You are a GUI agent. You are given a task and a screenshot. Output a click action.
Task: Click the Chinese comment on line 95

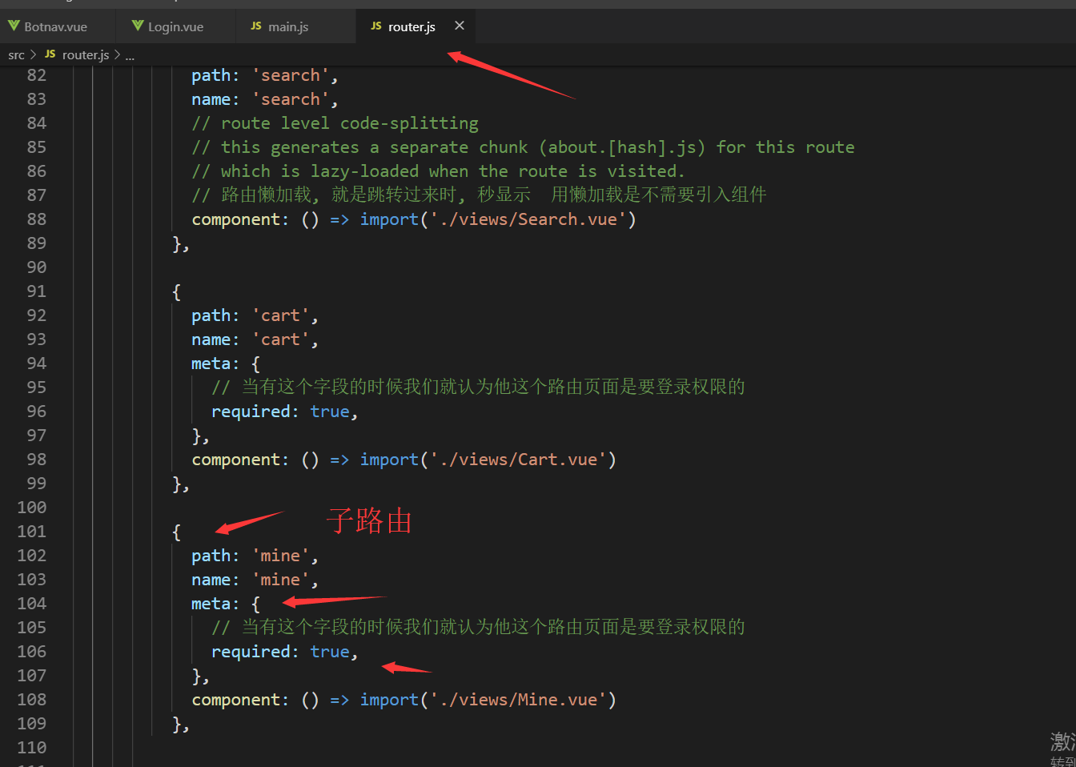tap(478, 387)
